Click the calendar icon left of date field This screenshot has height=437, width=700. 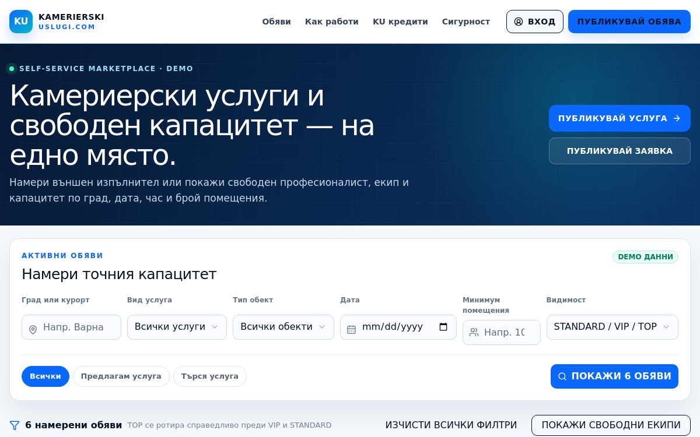tap(351, 329)
